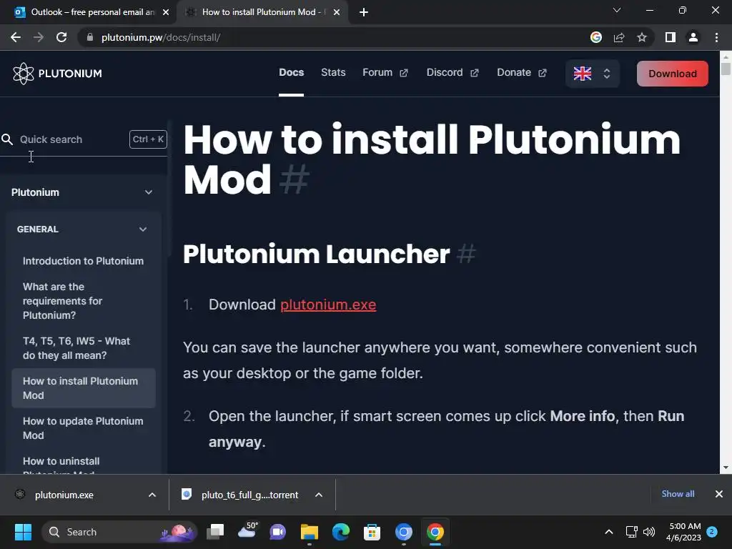Bookmark this page with the star
The width and height of the screenshot is (732, 549).
(642, 37)
